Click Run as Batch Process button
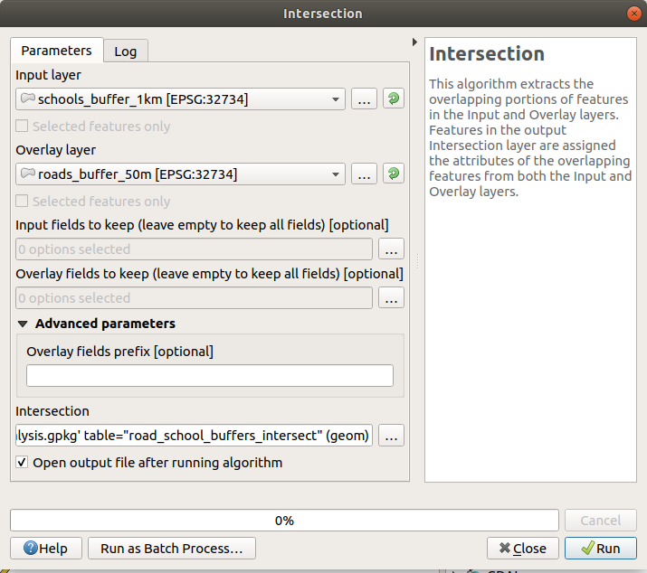 coord(172,548)
